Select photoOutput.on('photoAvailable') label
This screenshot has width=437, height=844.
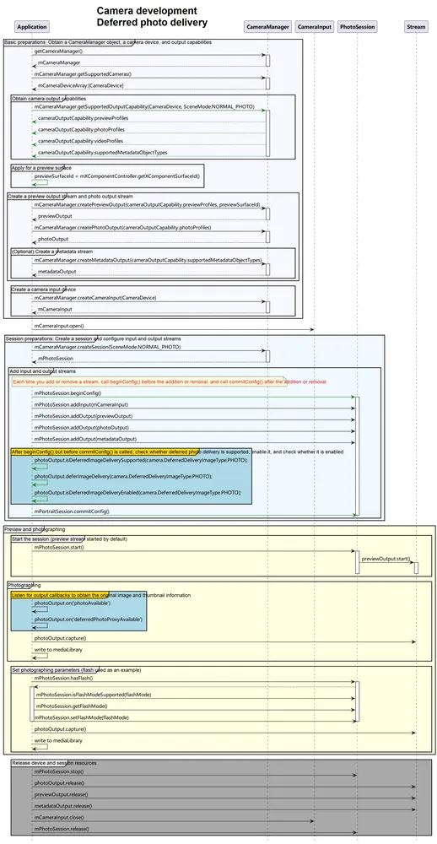(x=72, y=603)
